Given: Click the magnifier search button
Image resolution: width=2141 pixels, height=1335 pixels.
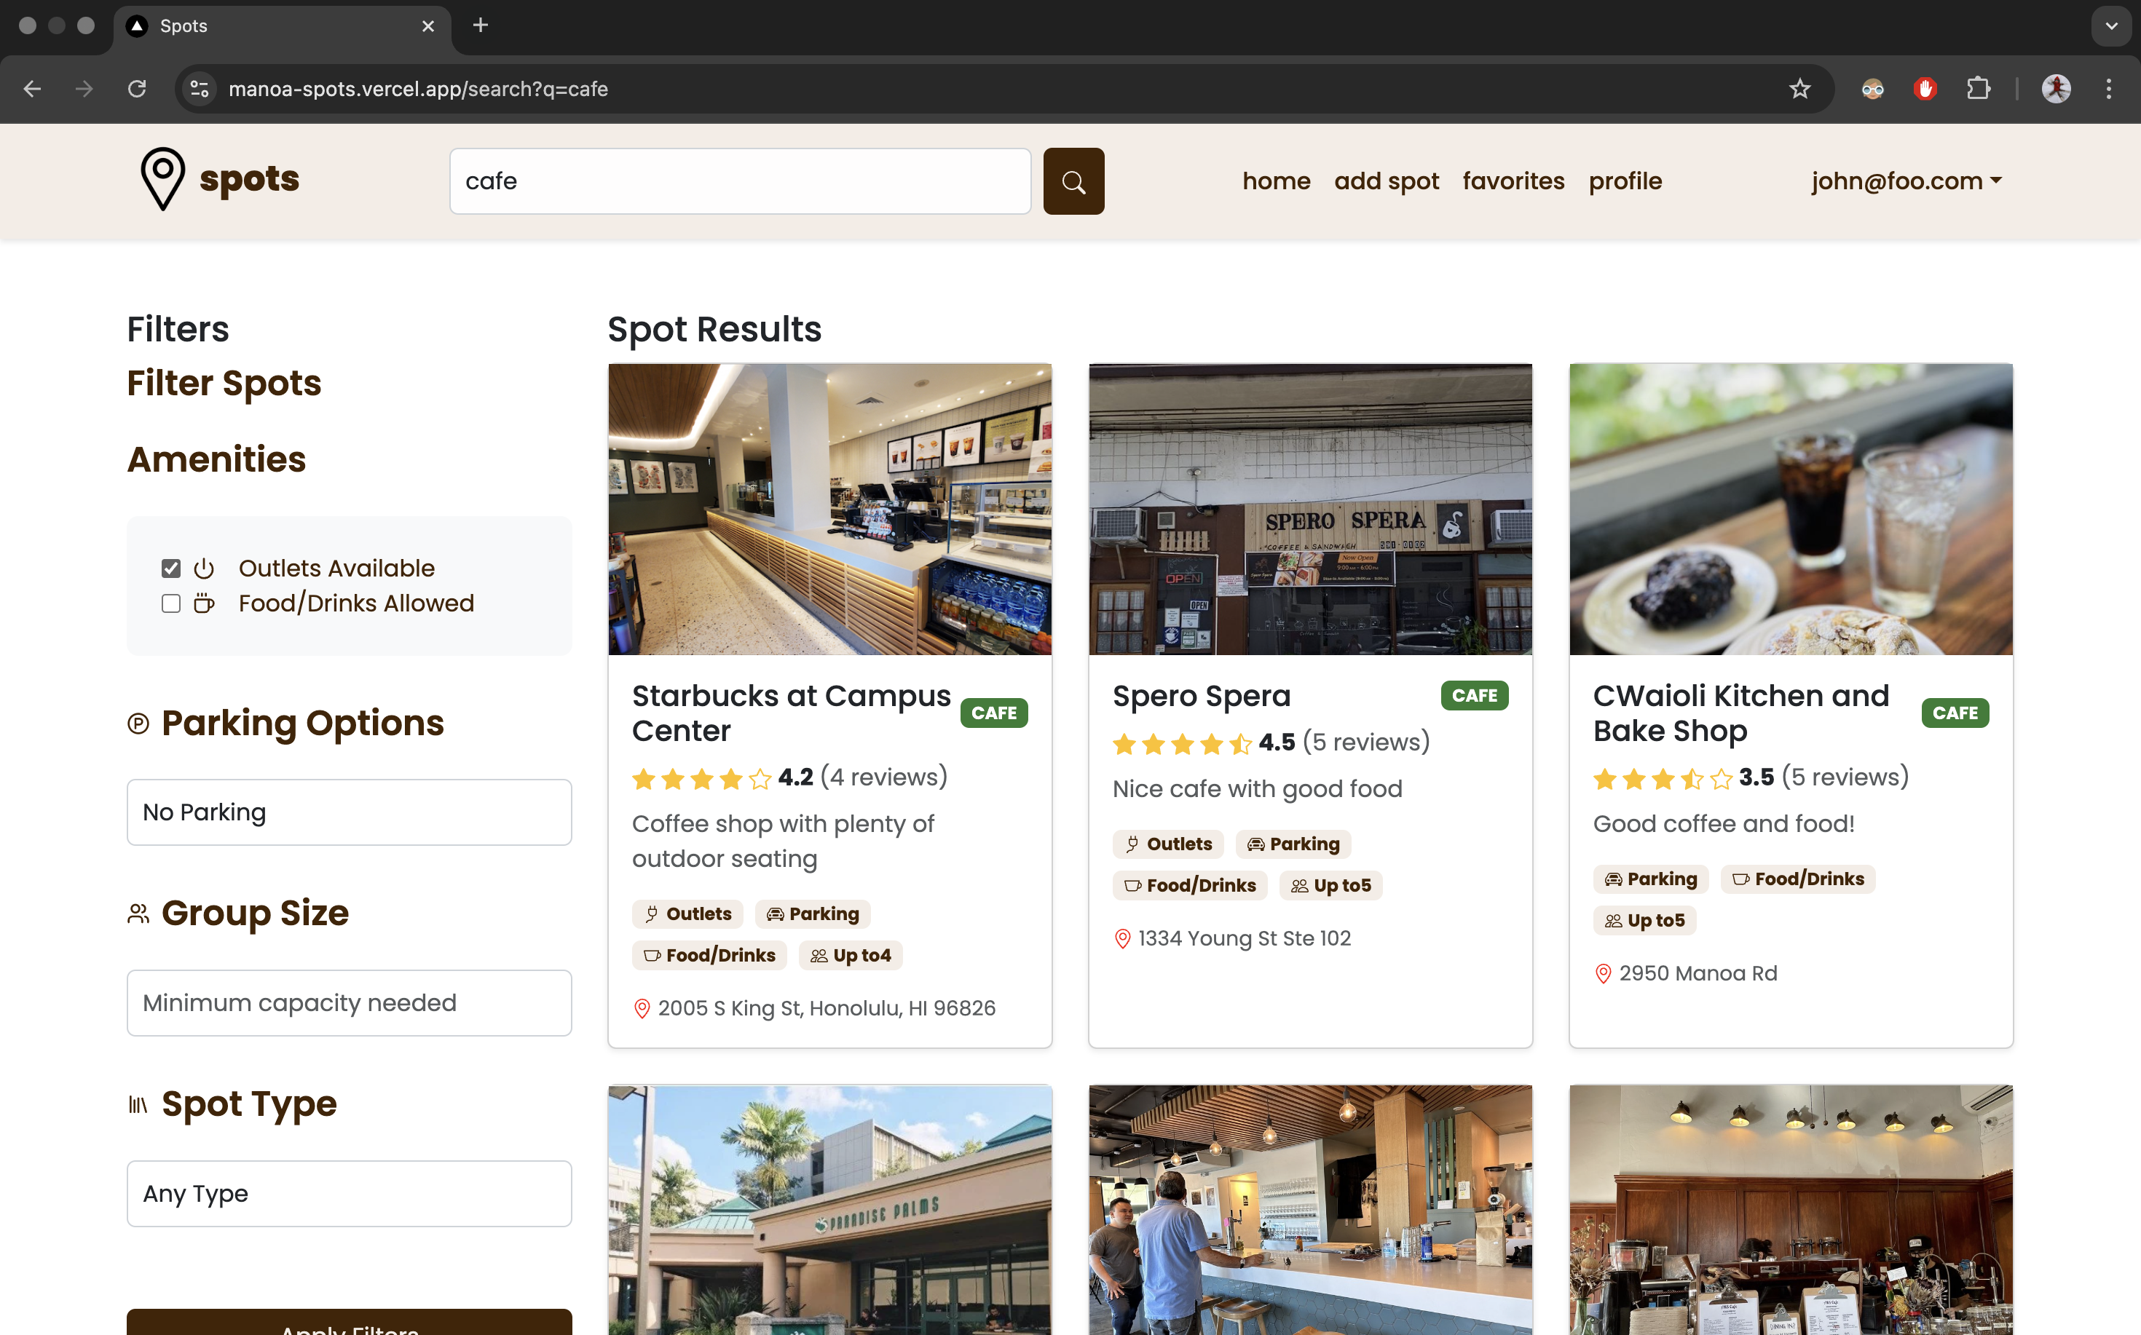Looking at the screenshot, I should (1073, 181).
